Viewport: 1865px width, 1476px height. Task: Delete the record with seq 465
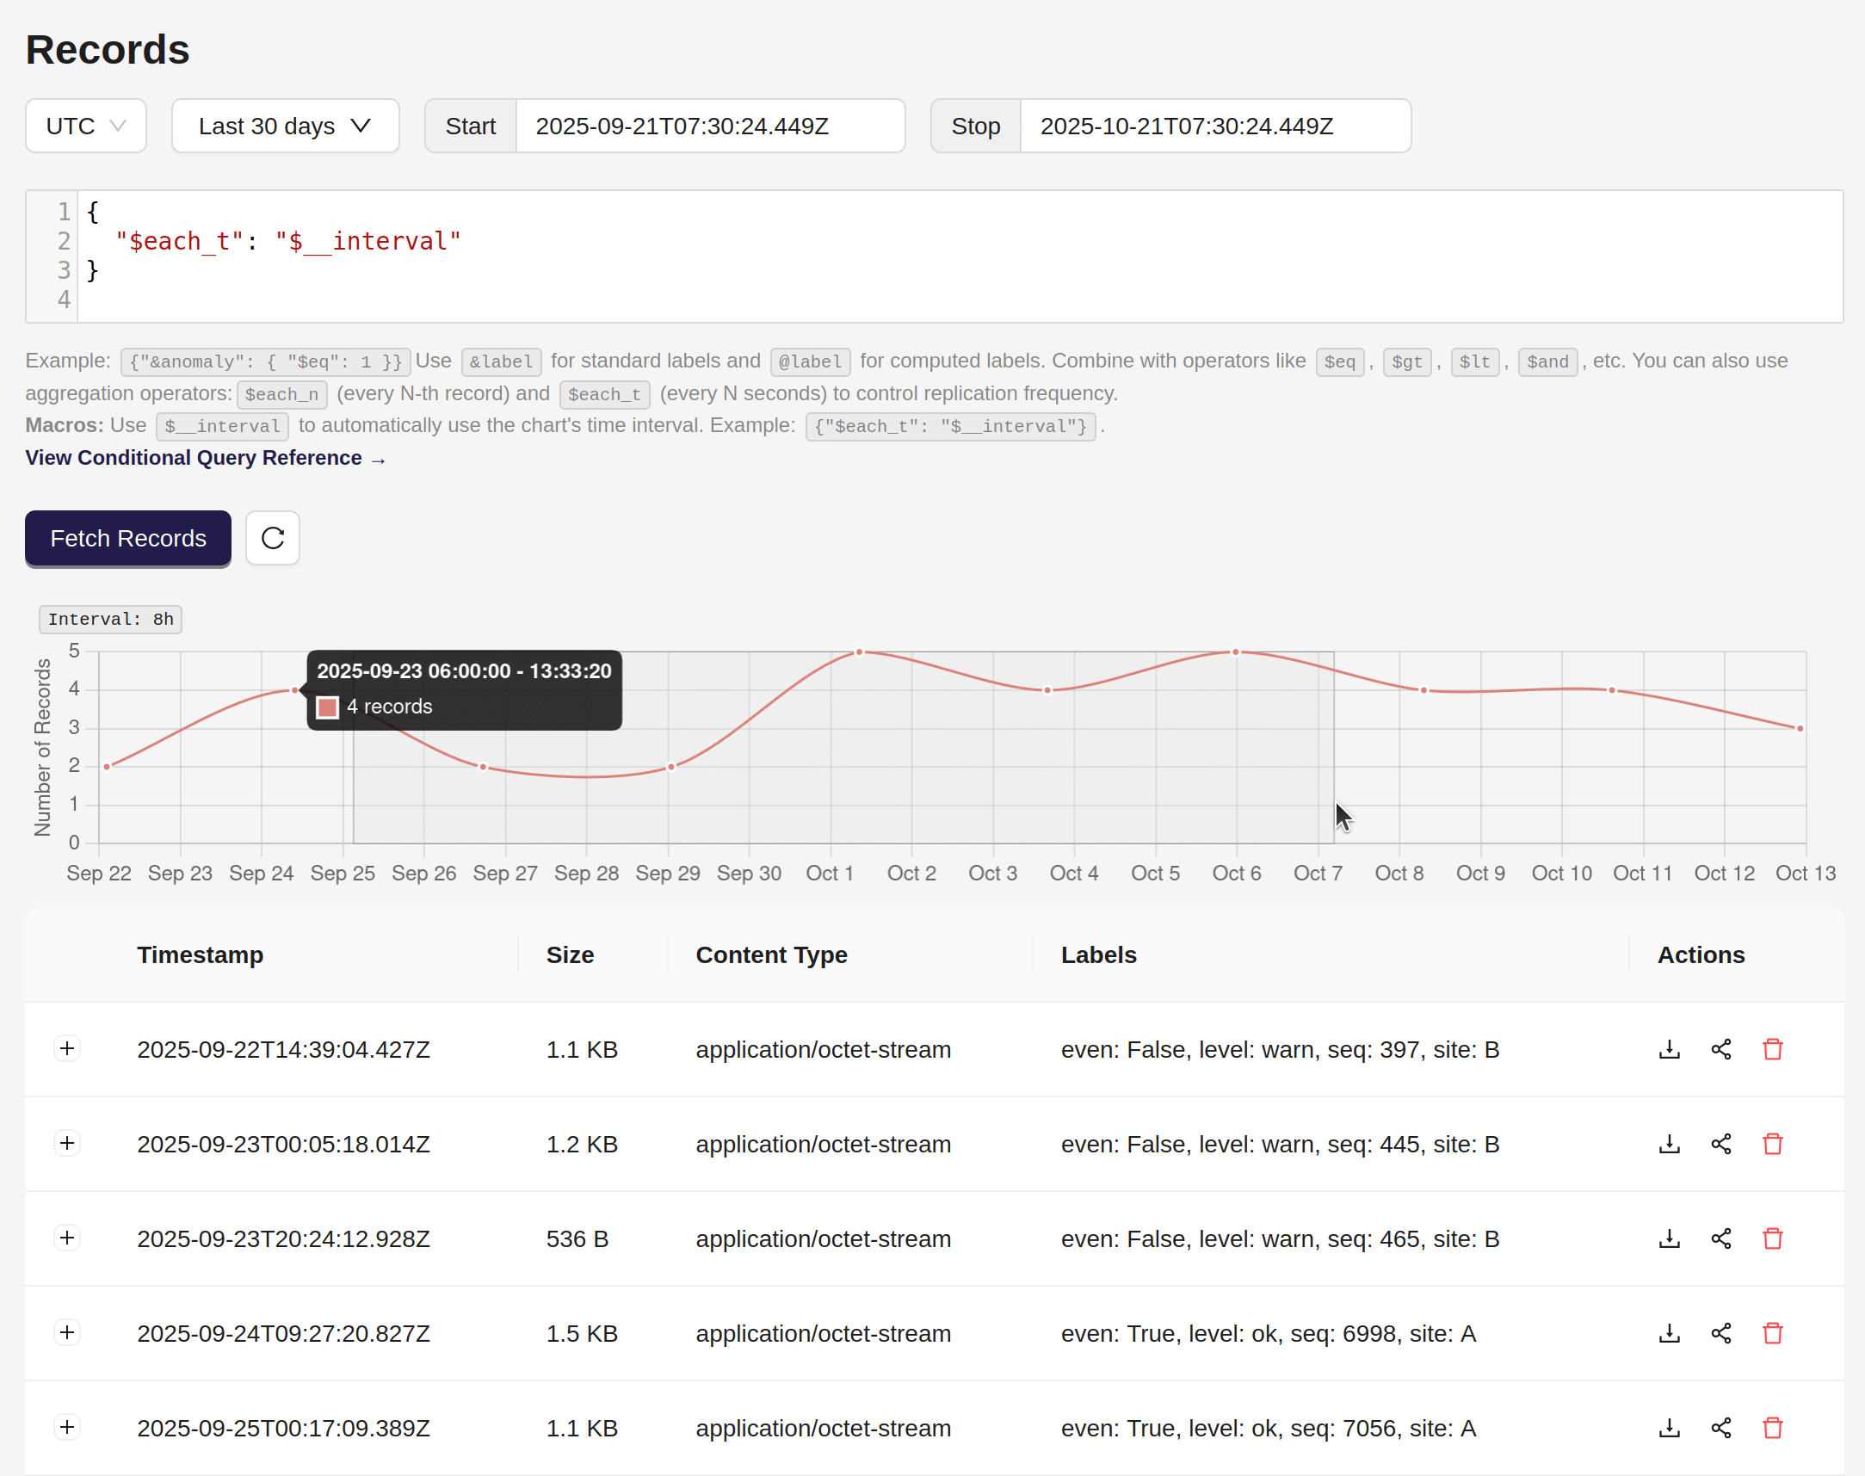(x=1772, y=1238)
